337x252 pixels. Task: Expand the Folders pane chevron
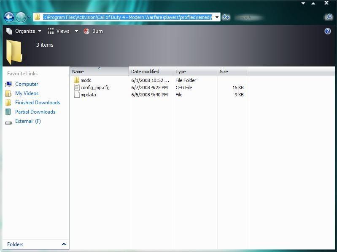(x=64, y=244)
